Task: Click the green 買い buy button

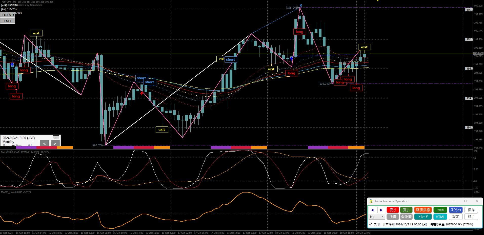Action: pos(406,210)
